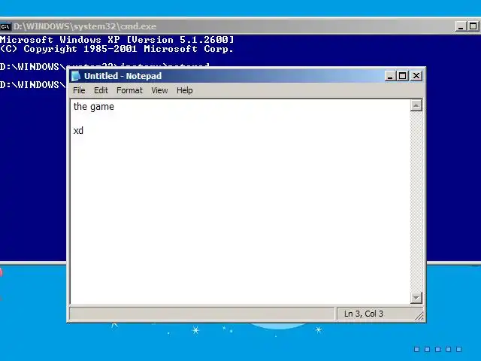The width and height of the screenshot is (481, 361).
Task: Open the File menu in Notepad
Action: pyautogui.click(x=79, y=90)
